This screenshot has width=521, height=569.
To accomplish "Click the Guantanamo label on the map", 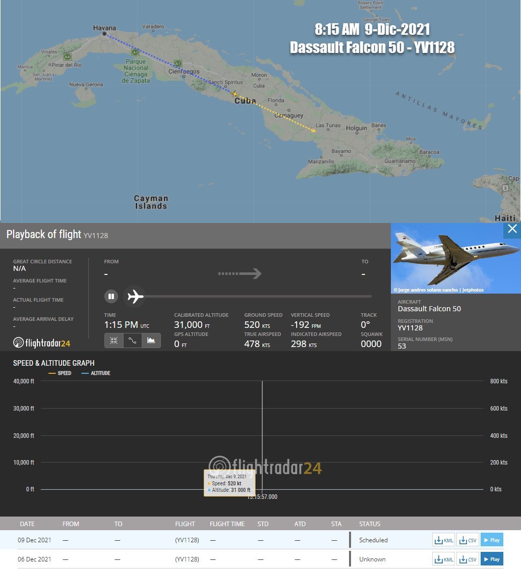I will 400,161.
